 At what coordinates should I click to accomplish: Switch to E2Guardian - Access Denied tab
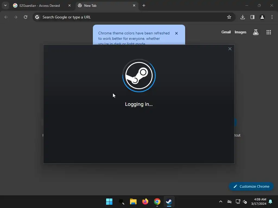click(x=39, y=5)
